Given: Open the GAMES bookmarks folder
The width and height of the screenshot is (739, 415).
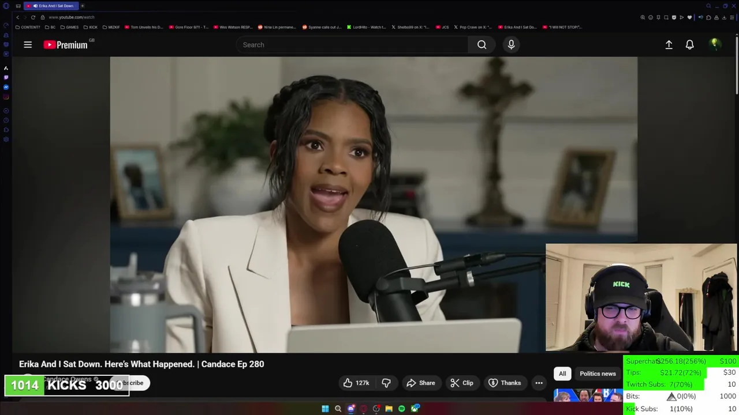Looking at the screenshot, I should point(69,27).
